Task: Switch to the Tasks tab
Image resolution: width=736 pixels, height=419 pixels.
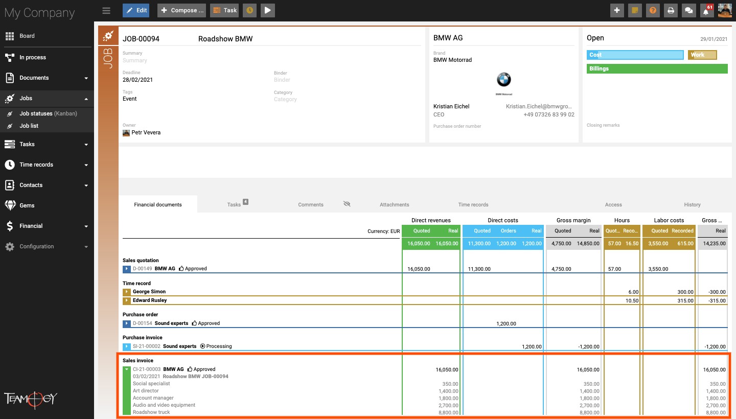Action: [x=234, y=204]
